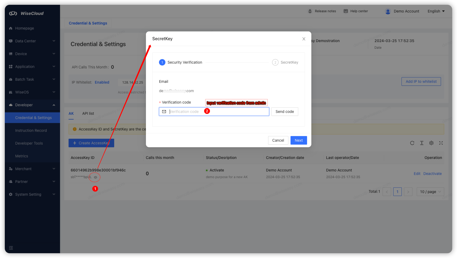Screen dimensions: 457x258
Task: Click the refresh icon above the table
Action: (x=412, y=143)
